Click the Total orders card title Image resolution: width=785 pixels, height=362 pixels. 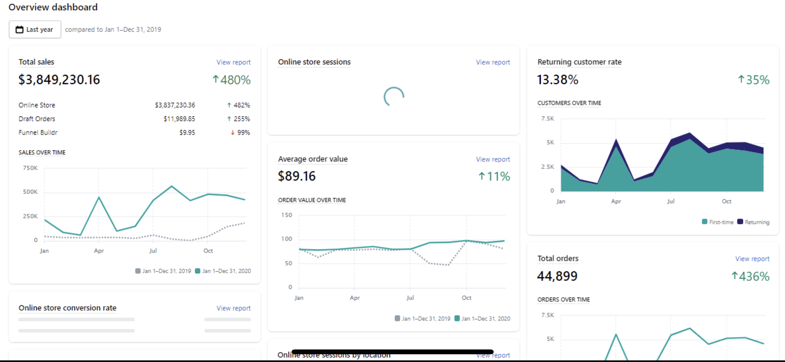(558, 258)
